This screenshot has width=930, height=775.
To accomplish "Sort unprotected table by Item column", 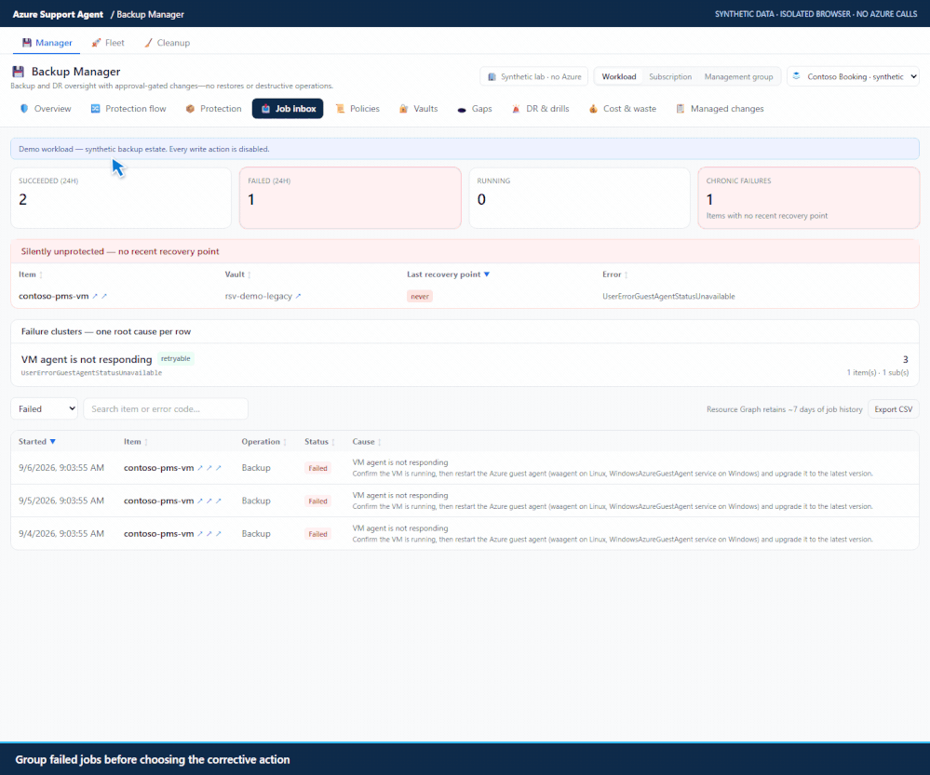I will 30,274.
